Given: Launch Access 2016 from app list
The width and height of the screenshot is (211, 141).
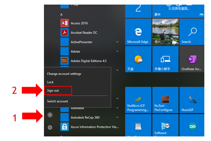Looking at the screenshot, I should (x=79, y=23).
